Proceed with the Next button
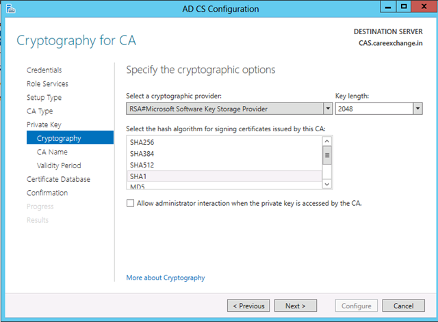438x322 pixels. [x=296, y=306]
